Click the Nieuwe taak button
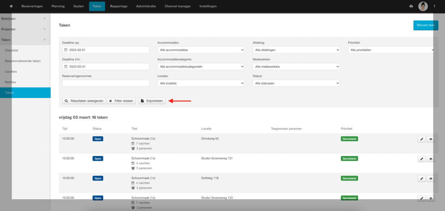The image size is (445, 211). 426,25
